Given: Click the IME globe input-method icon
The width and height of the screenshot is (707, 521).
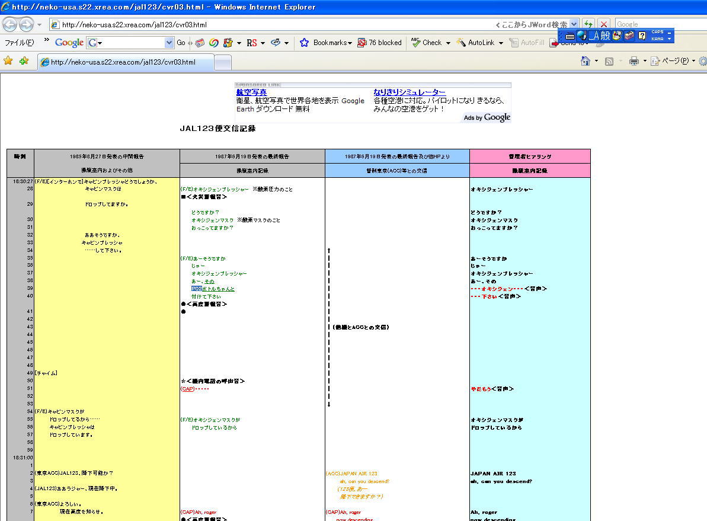Looking at the screenshot, I should 581,35.
